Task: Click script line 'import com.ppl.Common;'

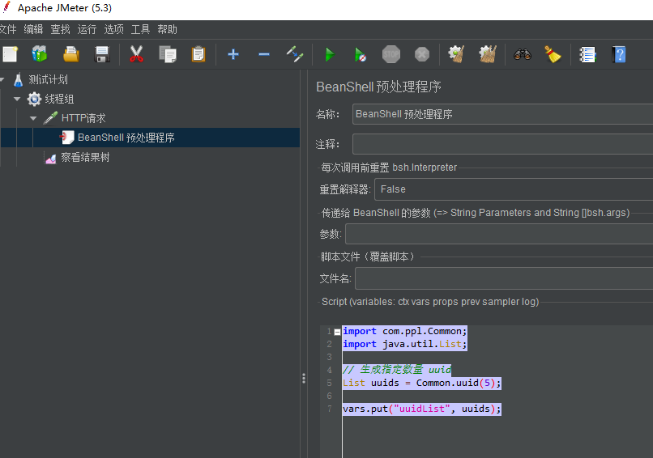Action: click(x=405, y=331)
